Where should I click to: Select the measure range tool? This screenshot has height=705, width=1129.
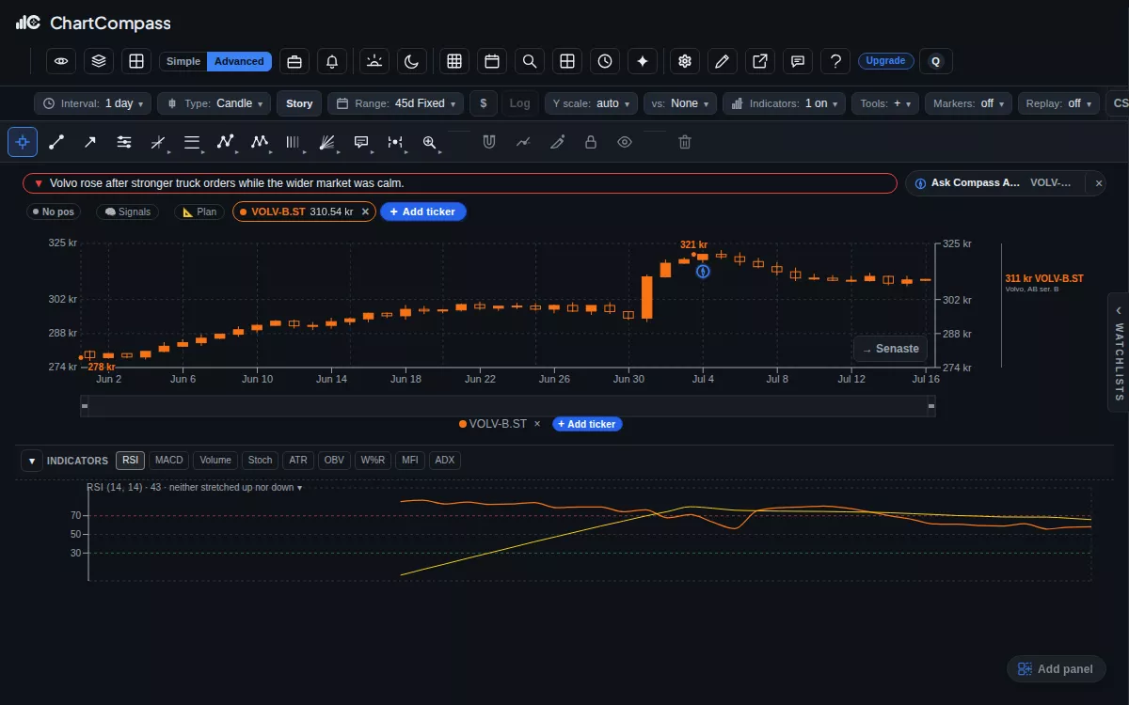click(x=395, y=142)
